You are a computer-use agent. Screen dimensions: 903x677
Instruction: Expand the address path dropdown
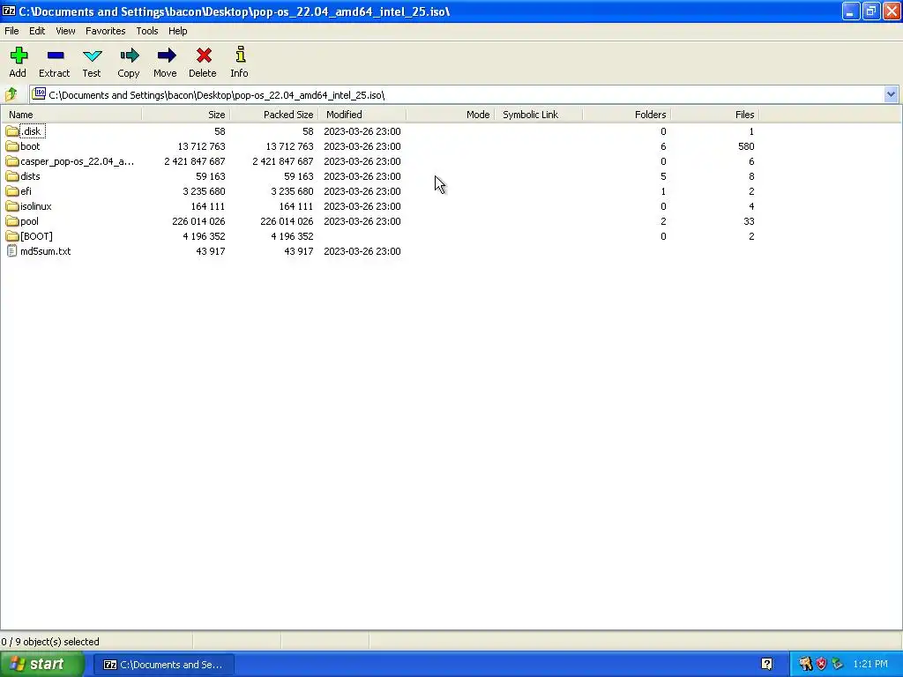pos(891,94)
